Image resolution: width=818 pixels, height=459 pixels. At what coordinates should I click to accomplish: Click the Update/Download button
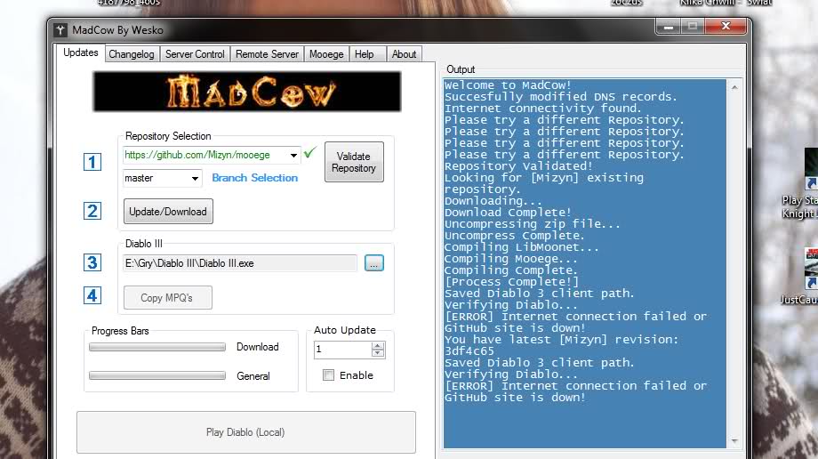168,212
